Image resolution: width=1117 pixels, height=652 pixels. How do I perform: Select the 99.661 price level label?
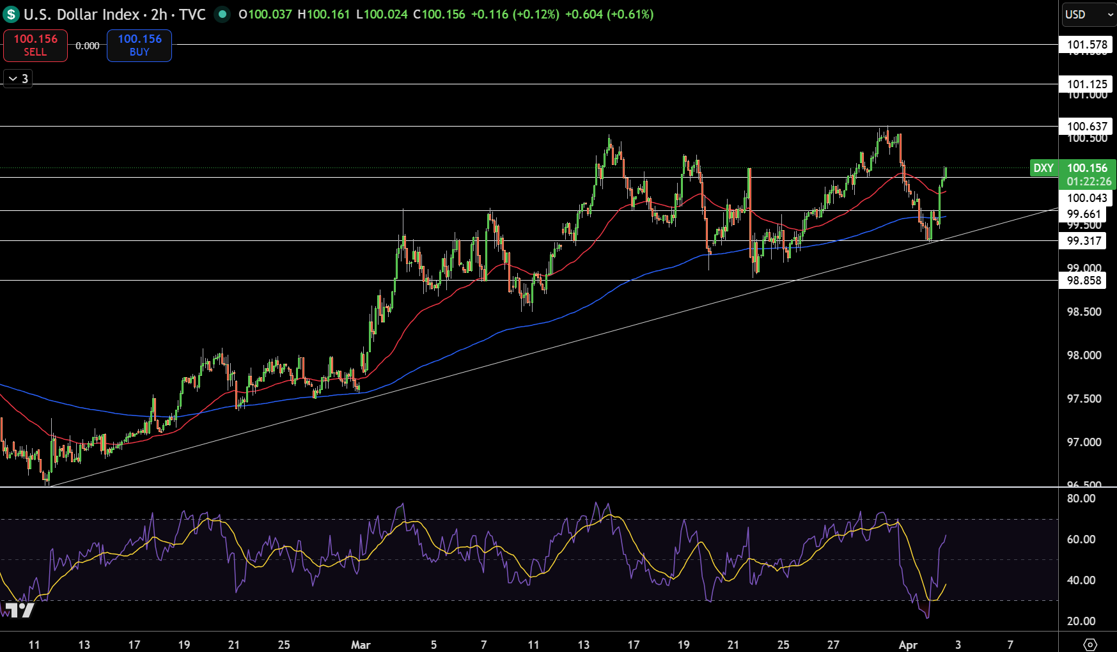[1083, 214]
